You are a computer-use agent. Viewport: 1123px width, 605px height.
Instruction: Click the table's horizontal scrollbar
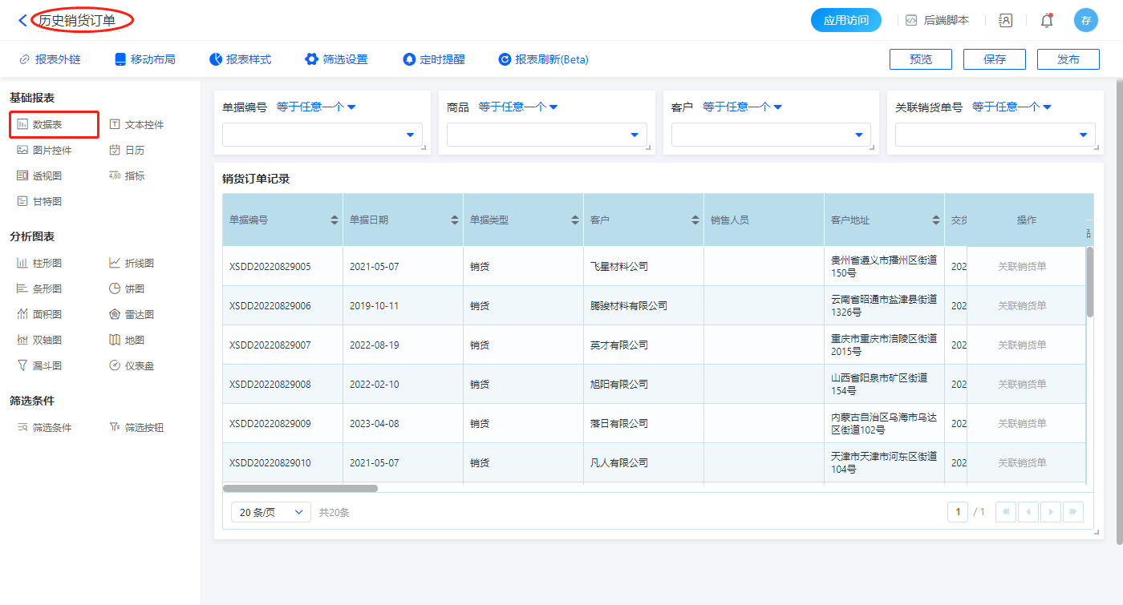300,488
